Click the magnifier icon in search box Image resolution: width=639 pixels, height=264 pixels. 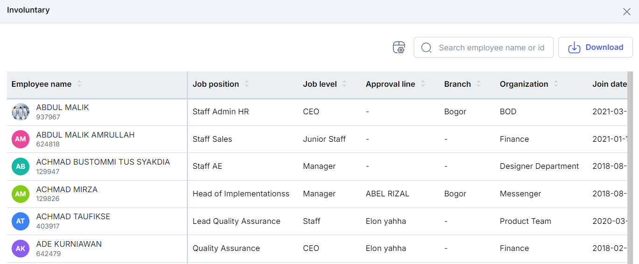pos(426,48)
